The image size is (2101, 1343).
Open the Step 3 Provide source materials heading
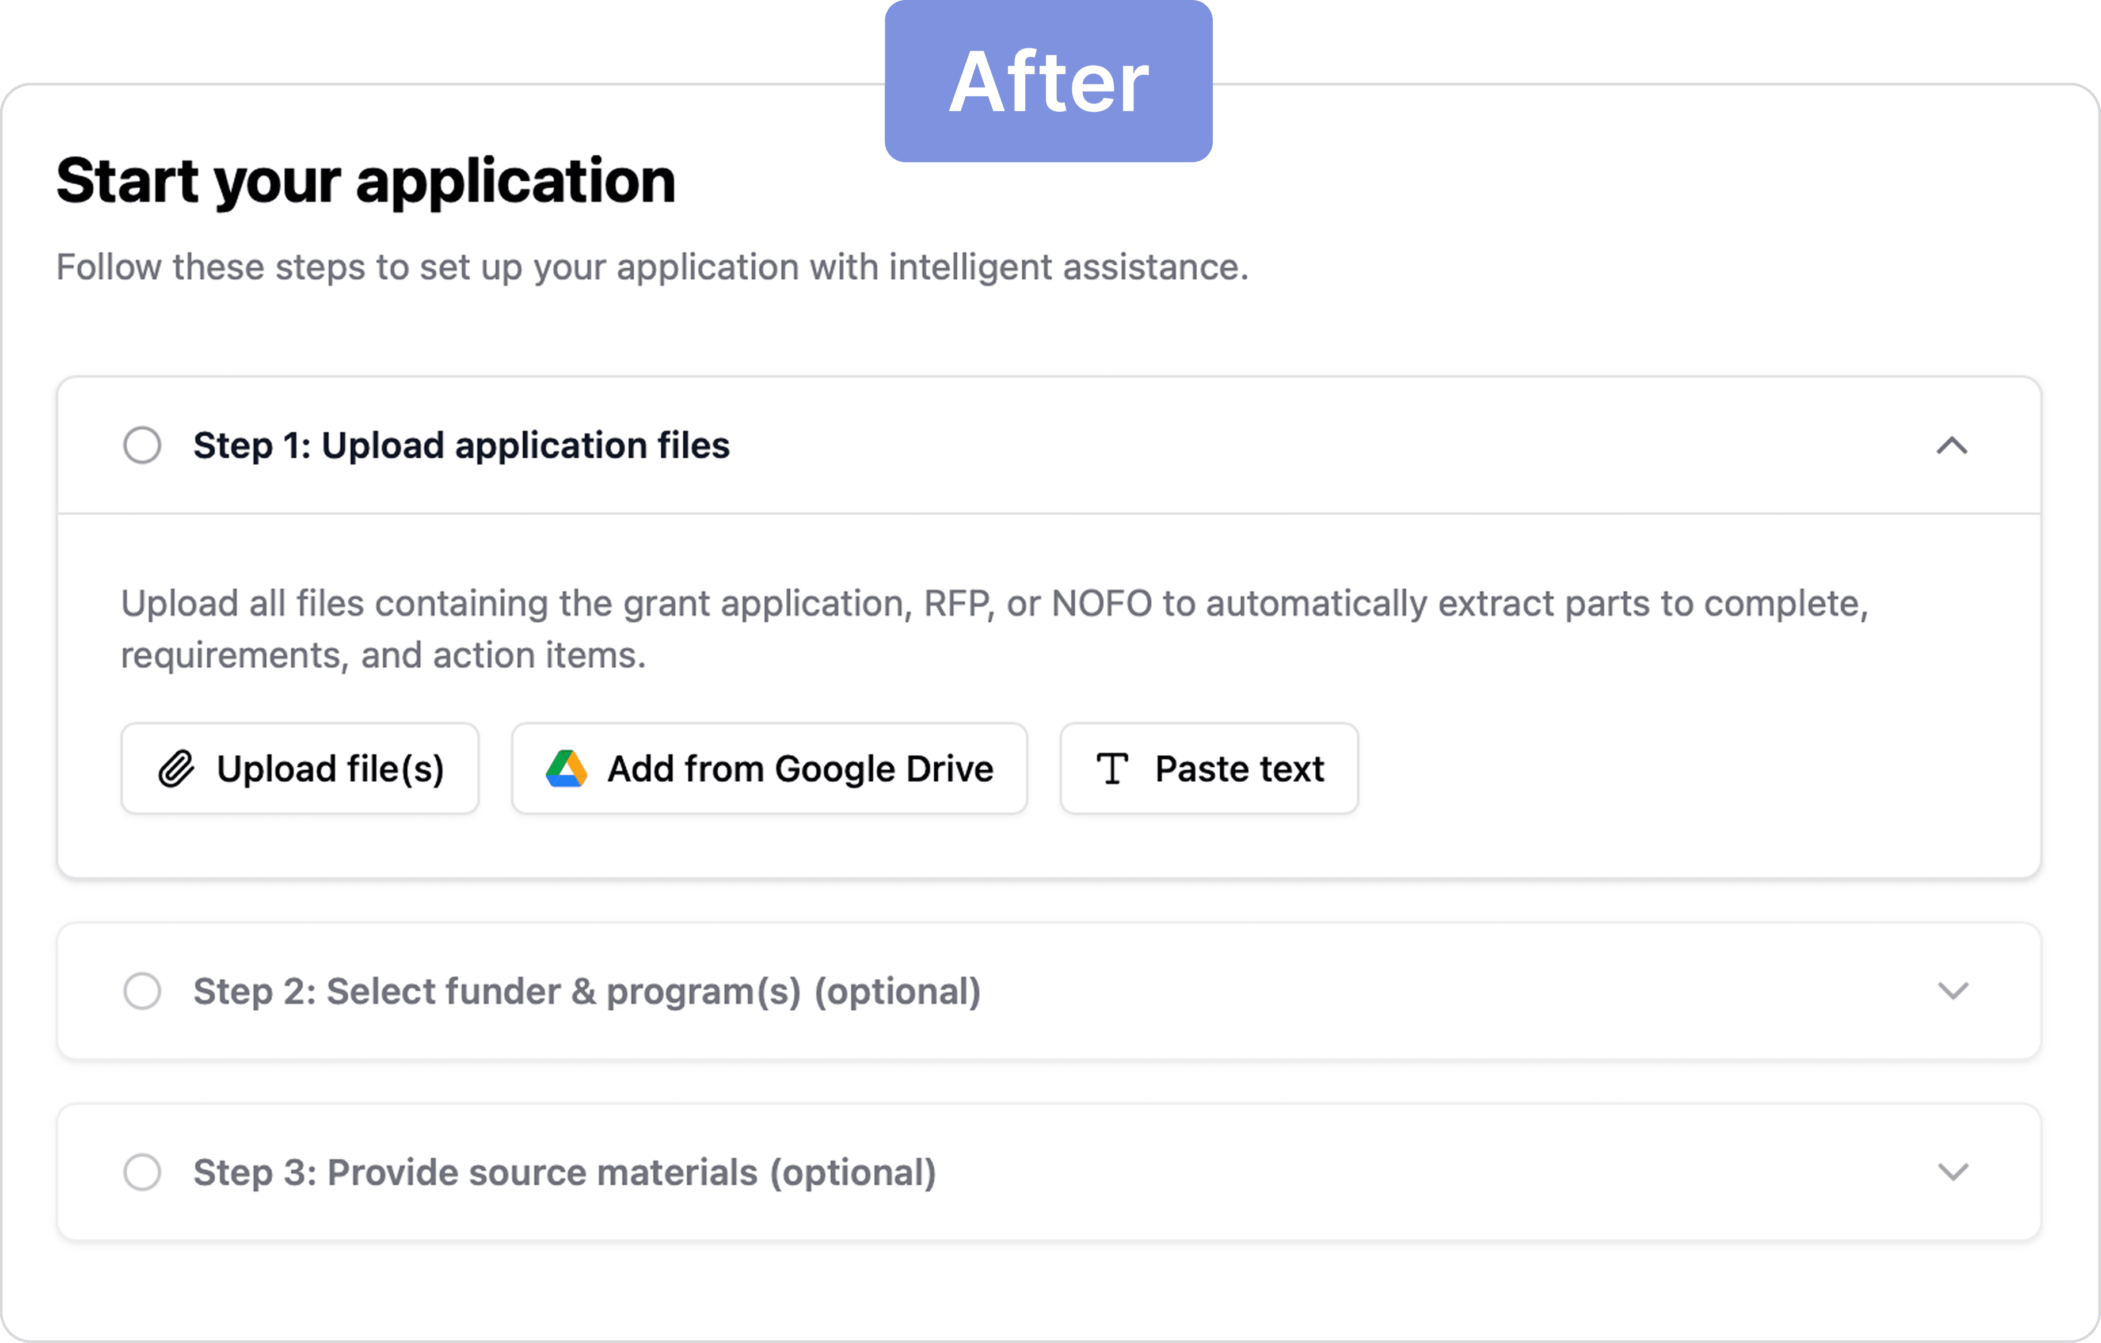point(565,1173)
